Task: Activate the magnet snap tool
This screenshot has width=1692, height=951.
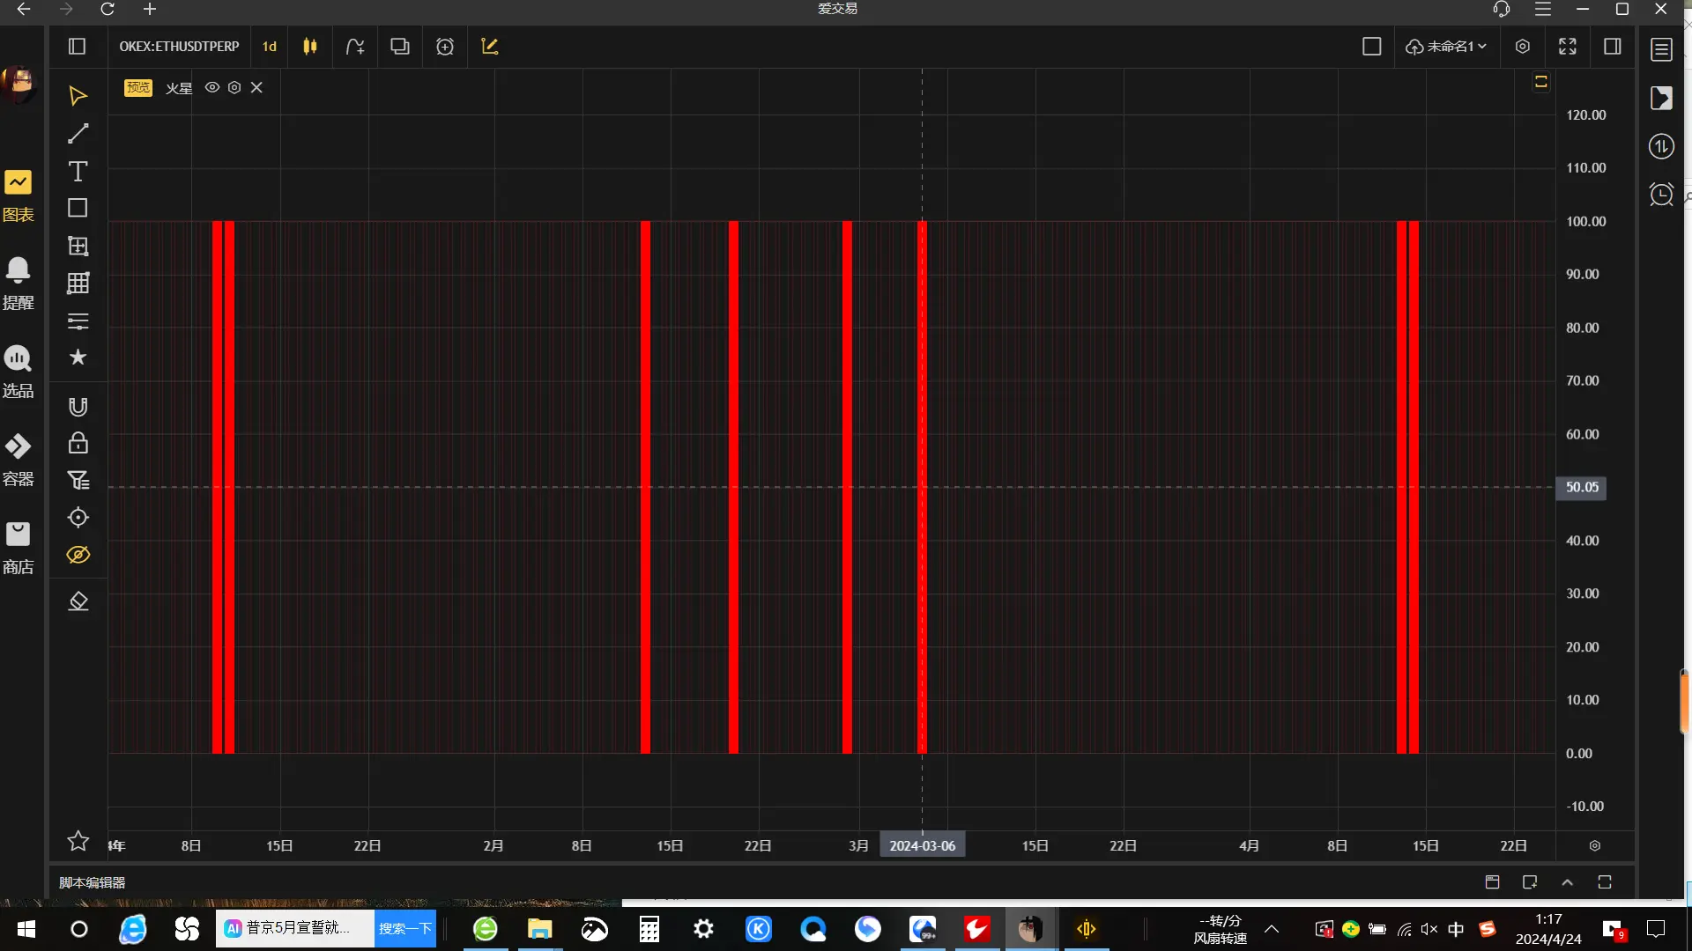Action: click(78, 406)
